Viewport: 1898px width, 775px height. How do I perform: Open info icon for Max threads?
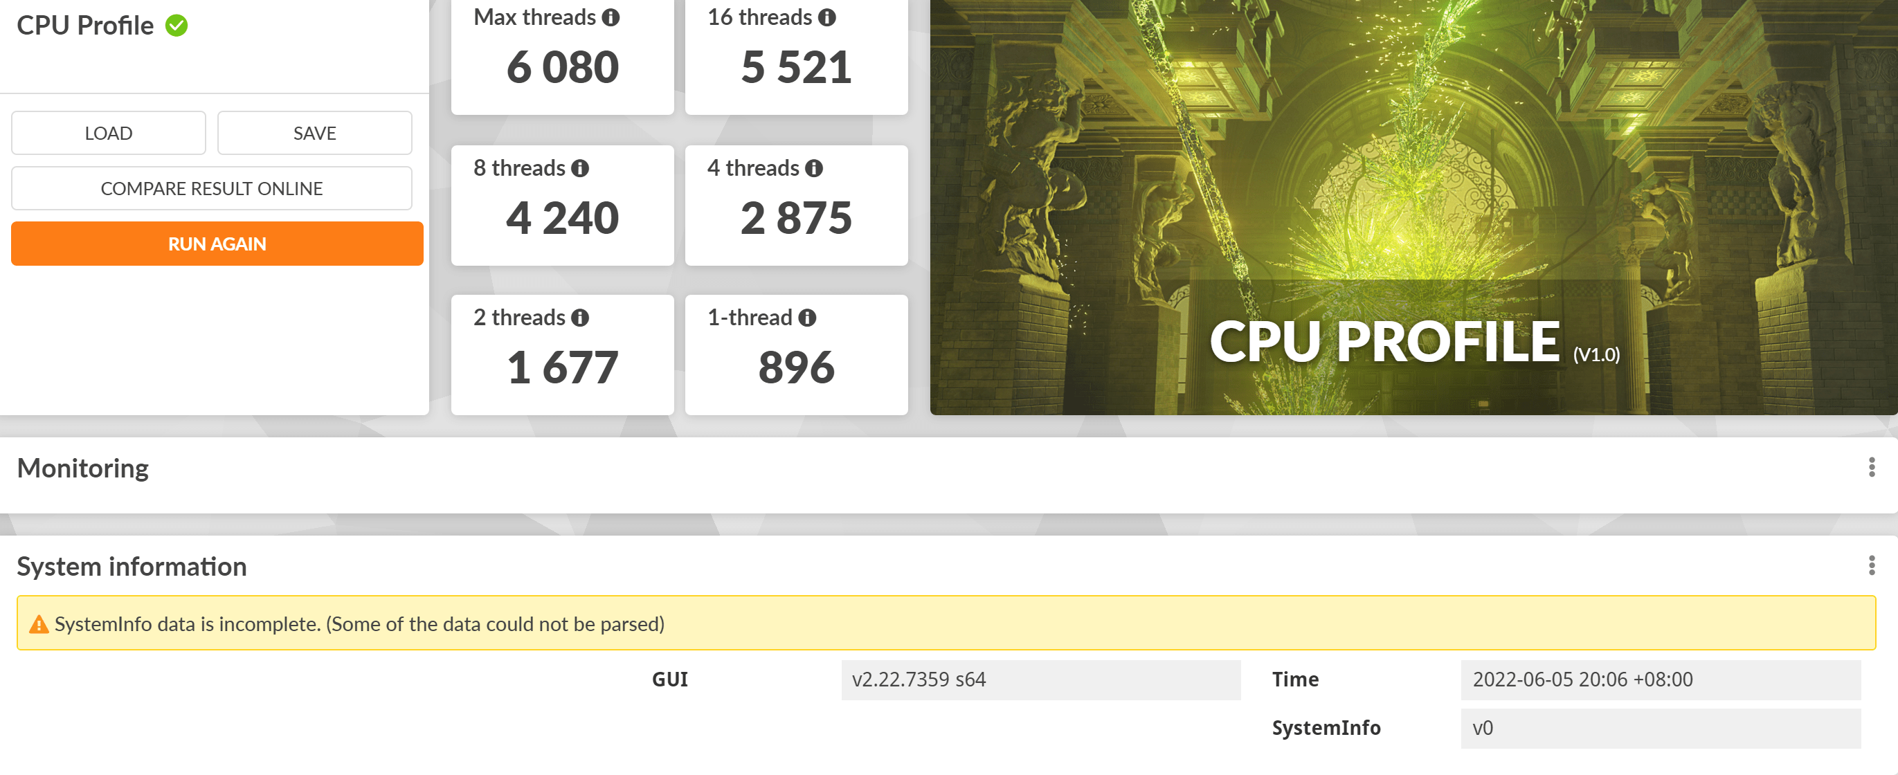click(611, 18)
